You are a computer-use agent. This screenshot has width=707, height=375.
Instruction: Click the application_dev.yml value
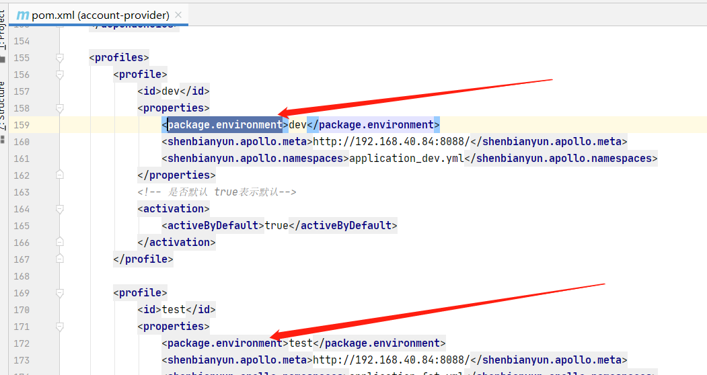coord(407,159)
